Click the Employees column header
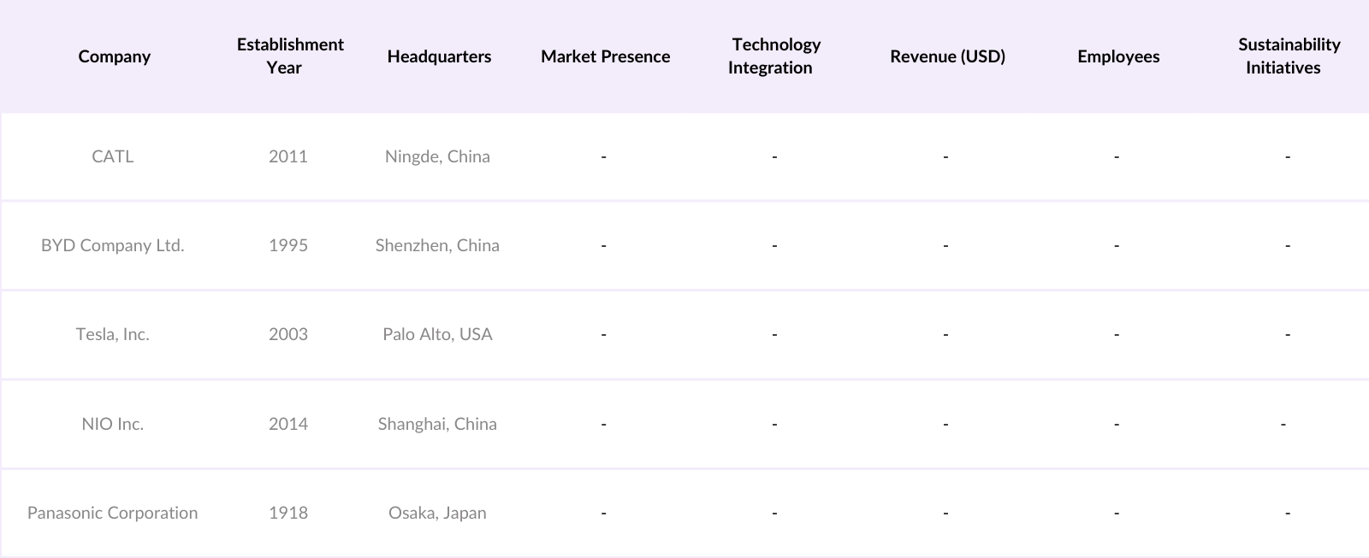 pyautogui.click(x=1118, y=56)
